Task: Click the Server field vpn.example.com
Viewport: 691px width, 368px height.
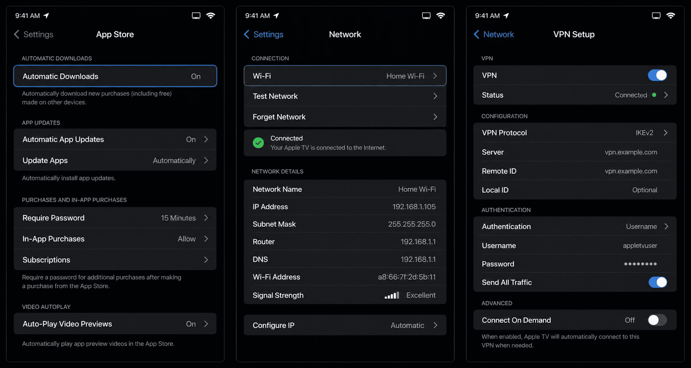Action: tap(631, 152)
